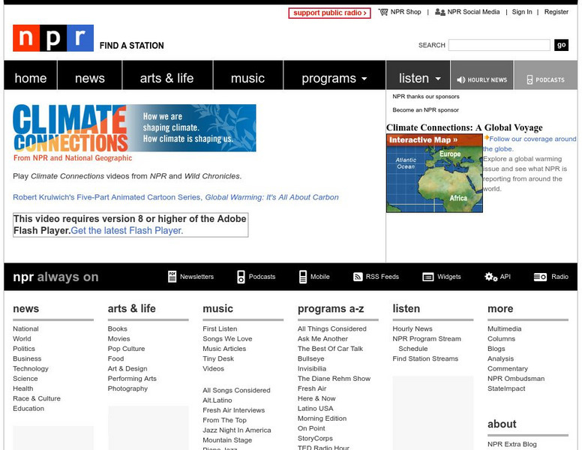Viewport: 582px width, 450px height.
Task: Open All Songs Considered link
Action: tap(236, 390)
